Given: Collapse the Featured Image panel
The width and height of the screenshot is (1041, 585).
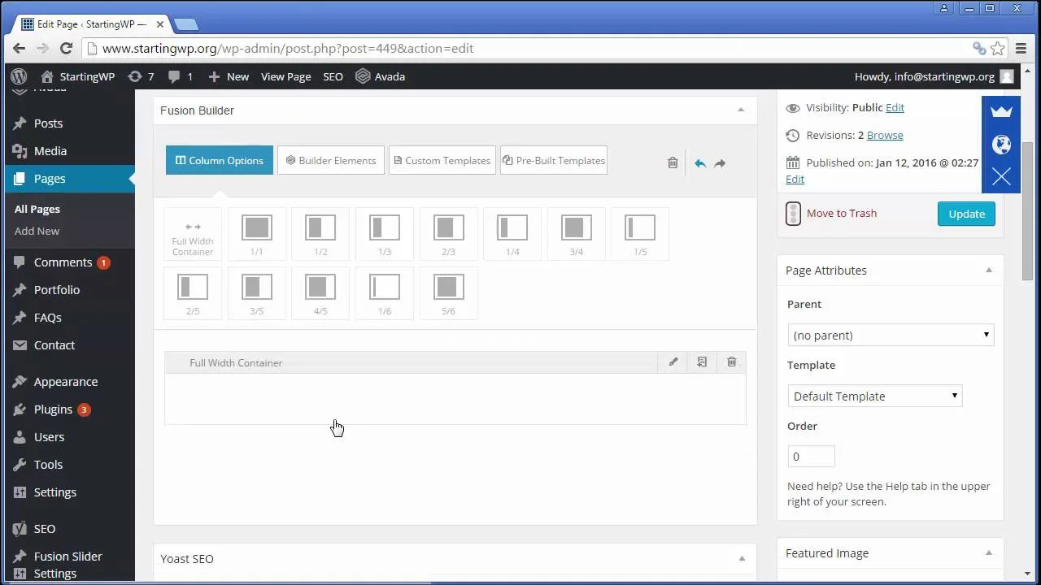Looking at the screenshot, I should tap(989, 552).
